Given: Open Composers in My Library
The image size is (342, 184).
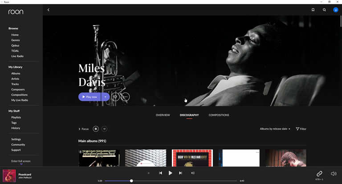Looking at the screenshot, I should 18,89.
